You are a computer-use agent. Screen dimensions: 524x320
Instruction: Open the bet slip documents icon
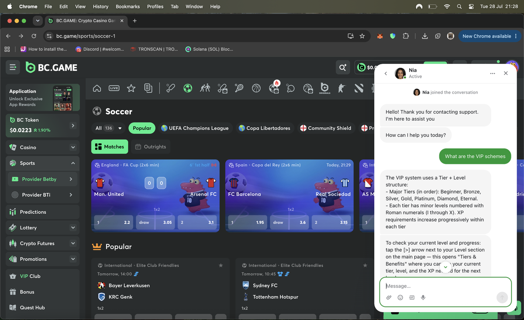coord(148,88)
